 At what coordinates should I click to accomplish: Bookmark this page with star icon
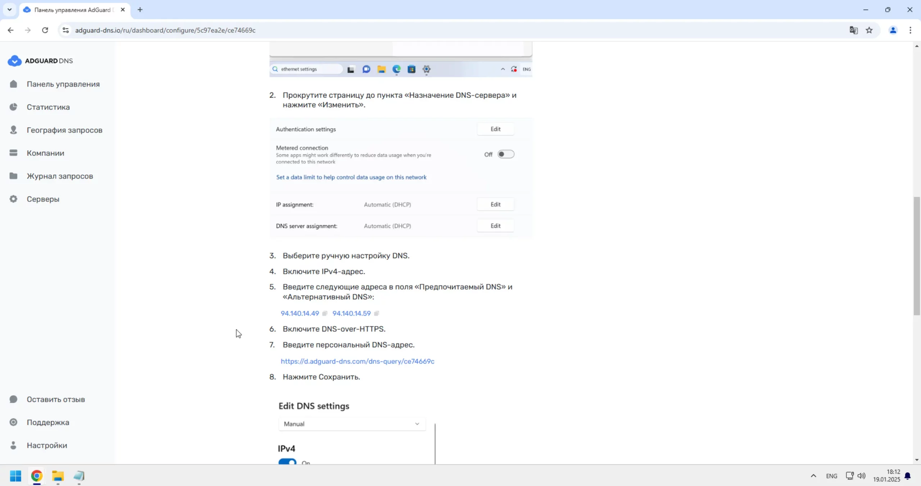click(869, 30)
